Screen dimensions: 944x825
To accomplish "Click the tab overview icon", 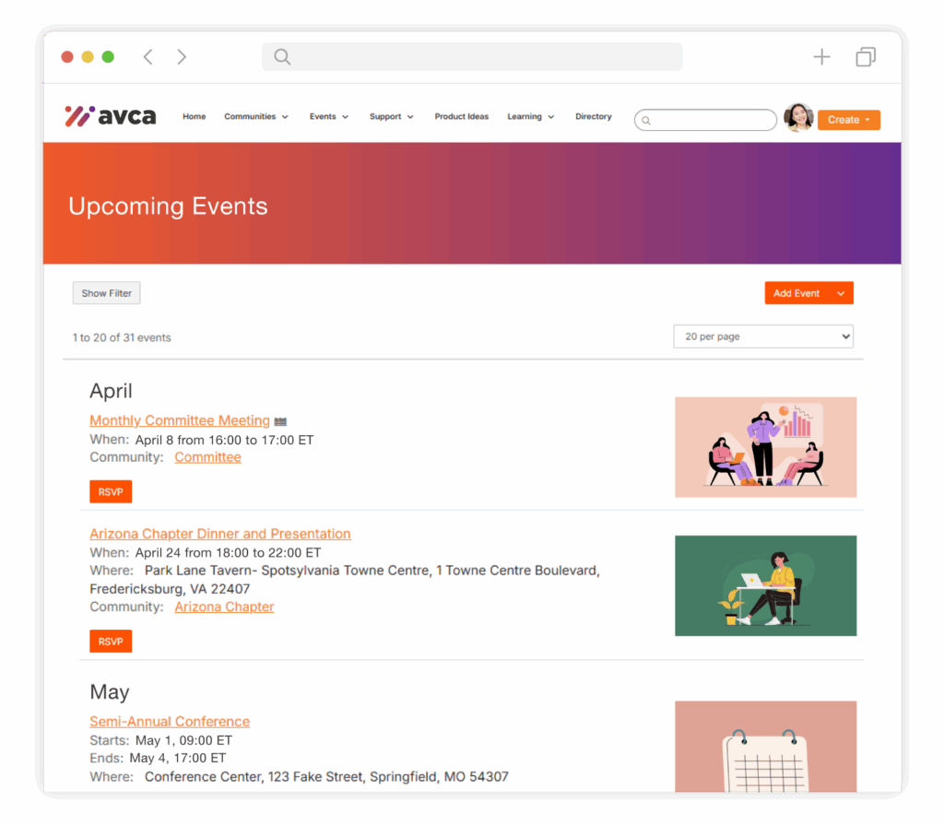I will click(x=865, y=57).
